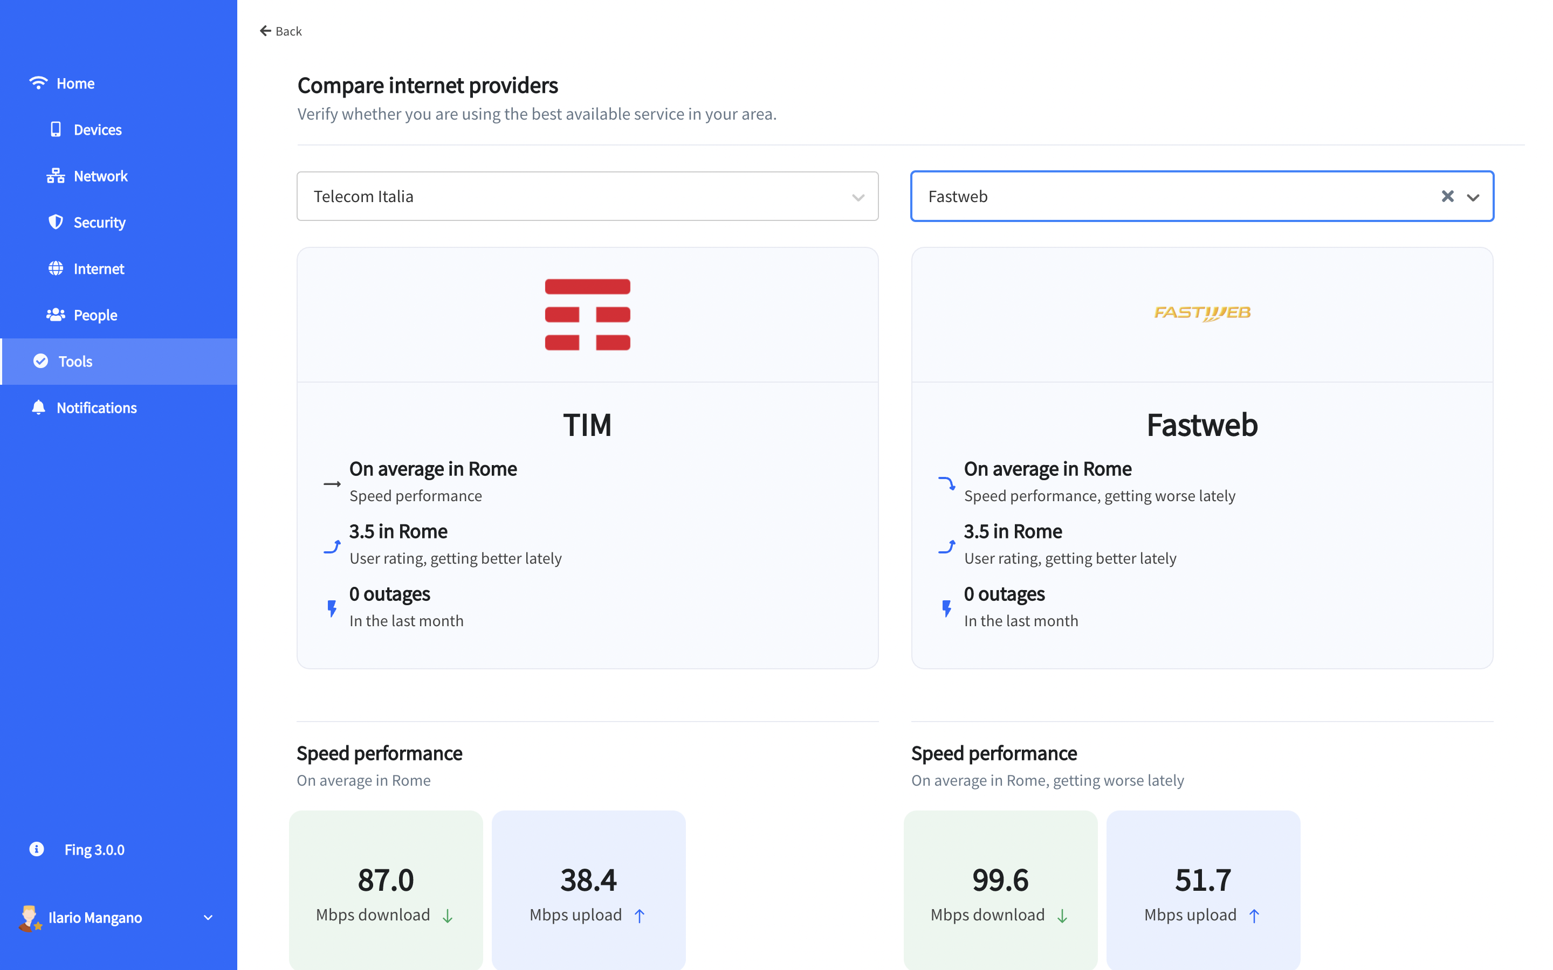Viewport: 1553px width, 970px height.
Task: Click Fastweb's outages lightning icon
Action: click(946, 608)
